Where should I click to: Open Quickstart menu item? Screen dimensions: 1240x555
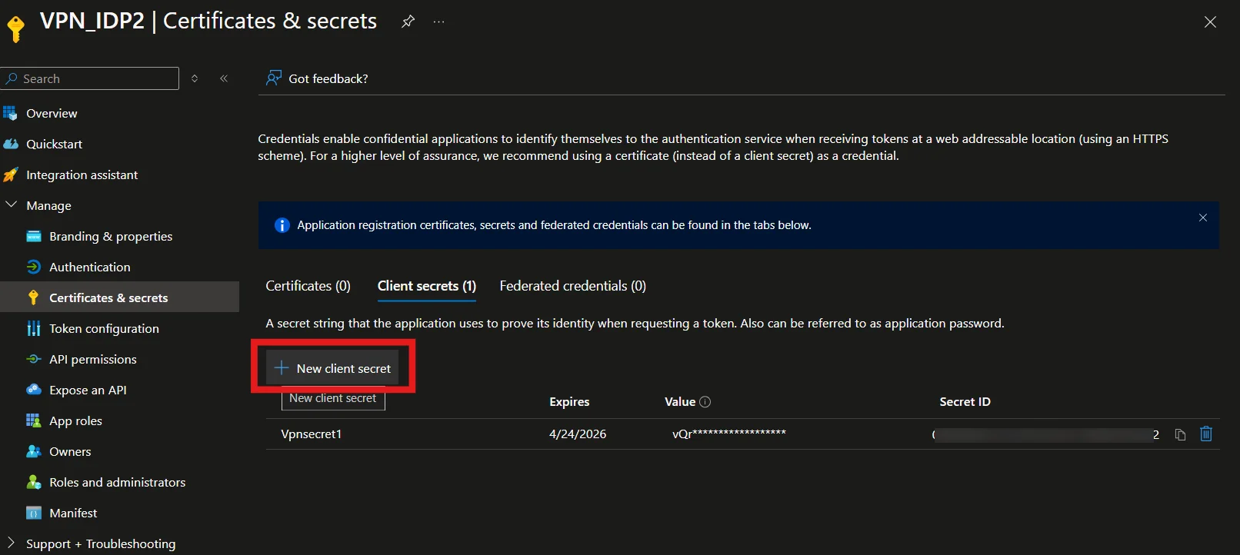[x=54, y=144]
